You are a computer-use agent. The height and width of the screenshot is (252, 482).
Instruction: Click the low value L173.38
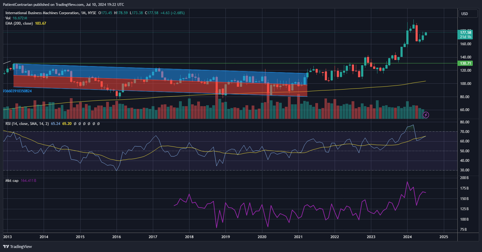coord(136,13)
